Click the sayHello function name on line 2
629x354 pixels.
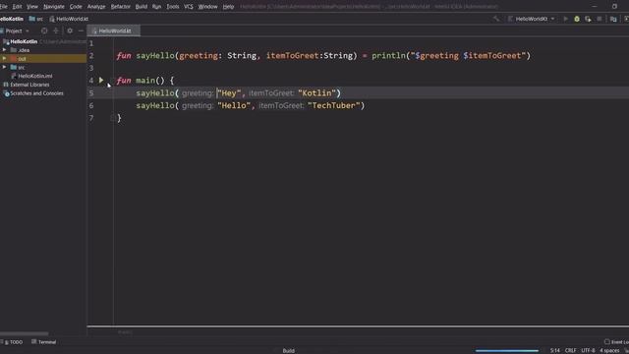pos(155,56)
